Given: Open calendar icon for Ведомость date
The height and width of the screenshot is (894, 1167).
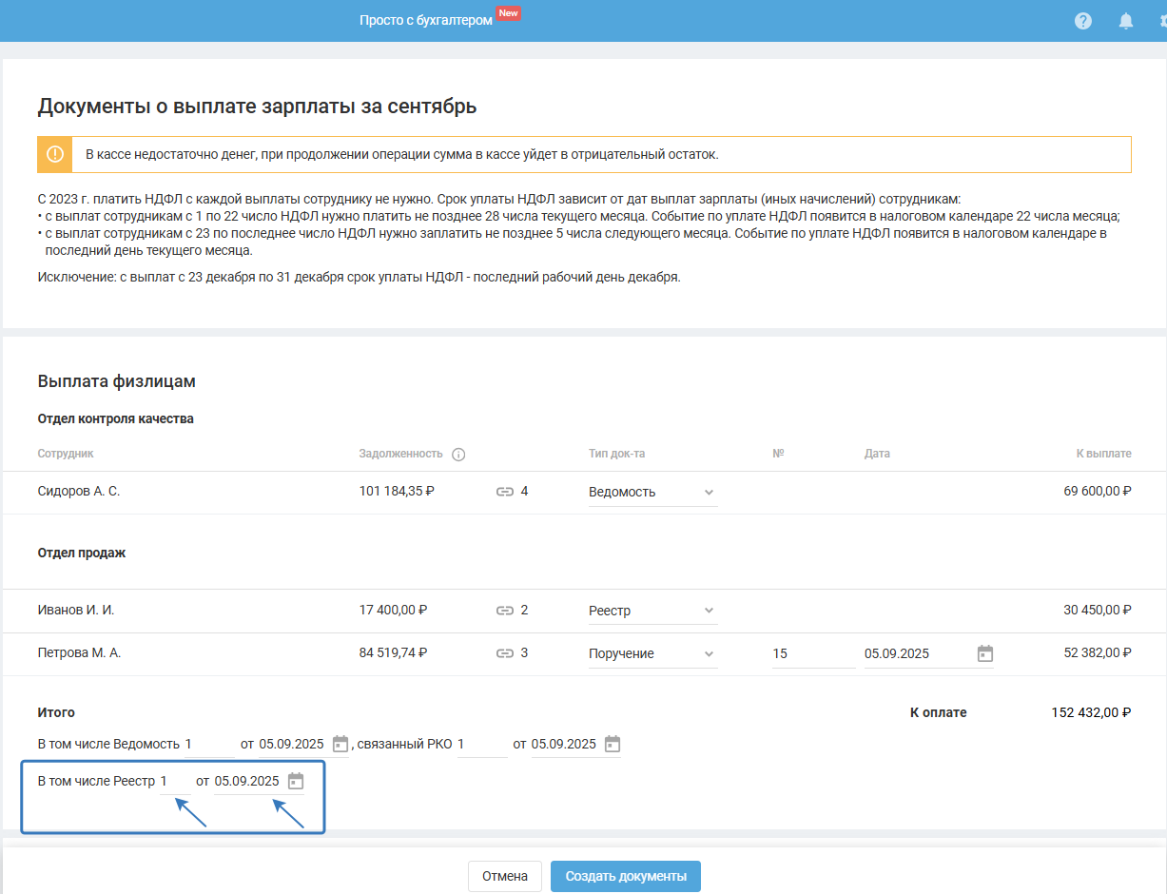Looking at the screenshot, I should [x=340, y=744].
